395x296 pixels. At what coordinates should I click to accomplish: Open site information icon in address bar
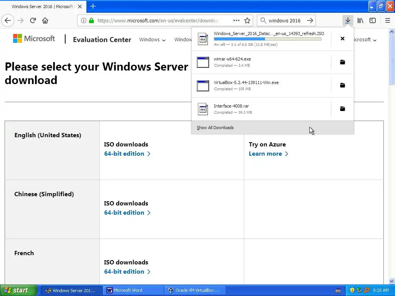tap(84, 20)
